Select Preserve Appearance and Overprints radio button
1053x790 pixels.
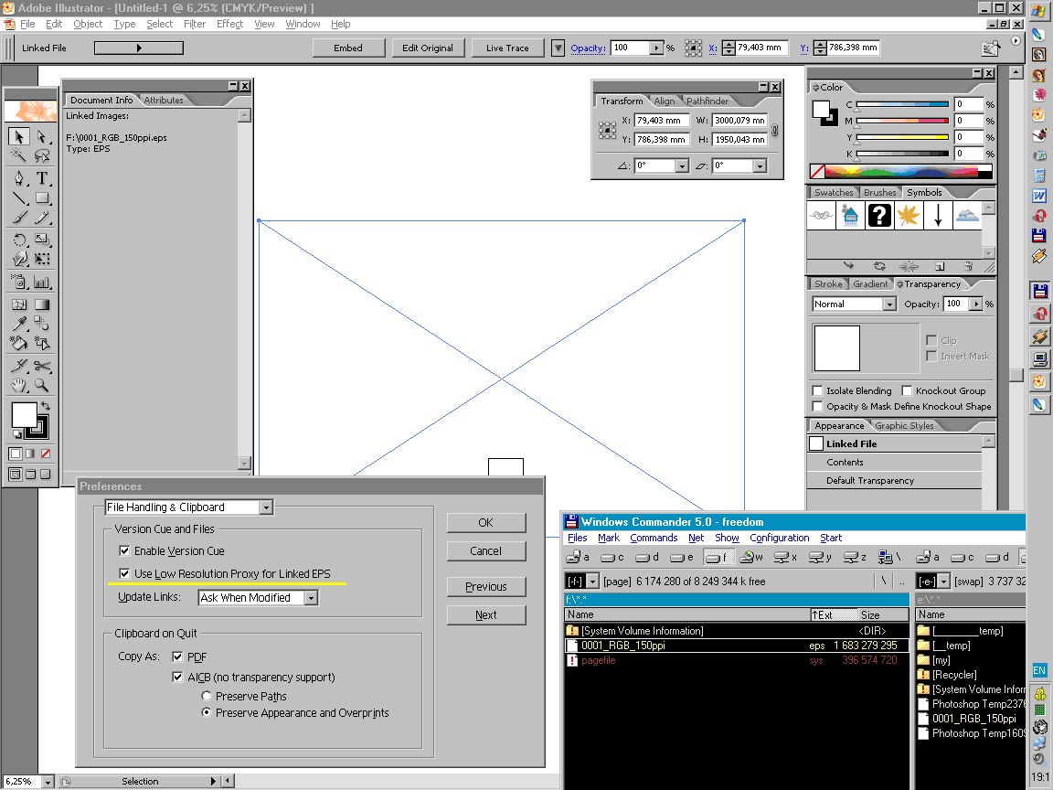pyautogui.click(x=207, y=713)
